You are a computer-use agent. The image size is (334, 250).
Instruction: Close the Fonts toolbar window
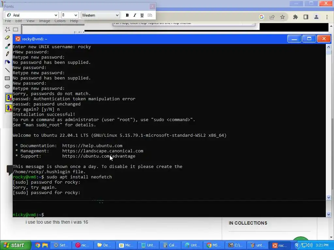[152, 7]
